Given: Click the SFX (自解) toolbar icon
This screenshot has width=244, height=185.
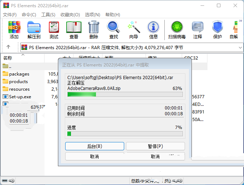Looking at the screenshot, I should [234, 30].
